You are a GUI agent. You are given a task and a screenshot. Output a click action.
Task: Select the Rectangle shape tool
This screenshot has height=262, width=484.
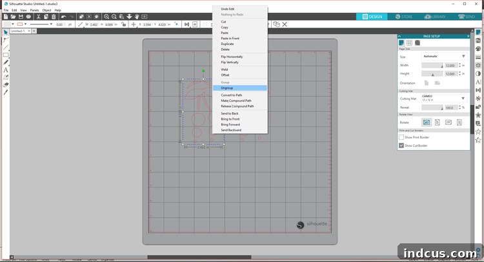point(6,55)
